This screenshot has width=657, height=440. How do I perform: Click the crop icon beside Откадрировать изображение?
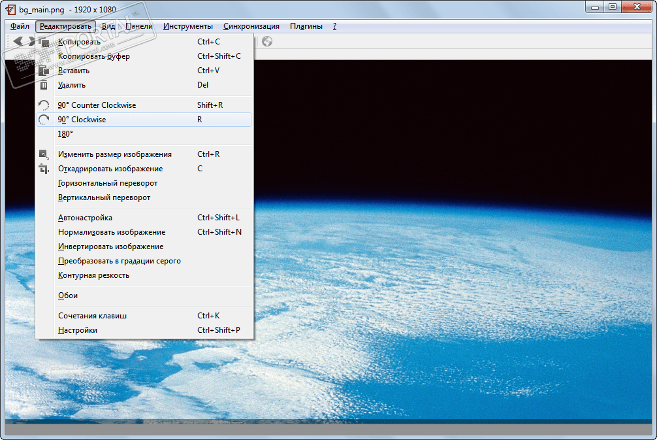click(x=44, y=169)
